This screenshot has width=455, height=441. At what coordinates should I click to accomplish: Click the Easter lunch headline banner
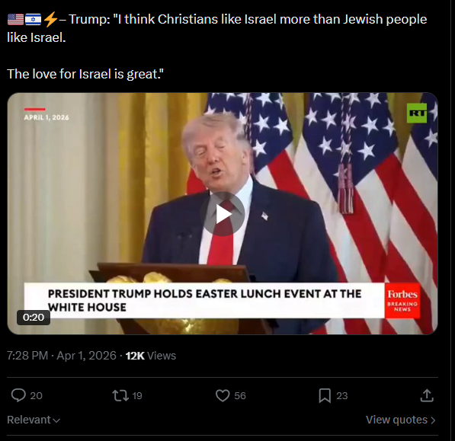(204, 300)
